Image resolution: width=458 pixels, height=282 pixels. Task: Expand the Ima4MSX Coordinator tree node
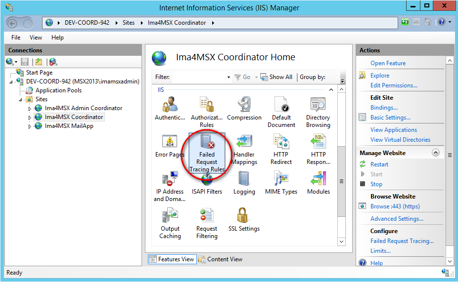pyautogui.click(x=30, y=118)
